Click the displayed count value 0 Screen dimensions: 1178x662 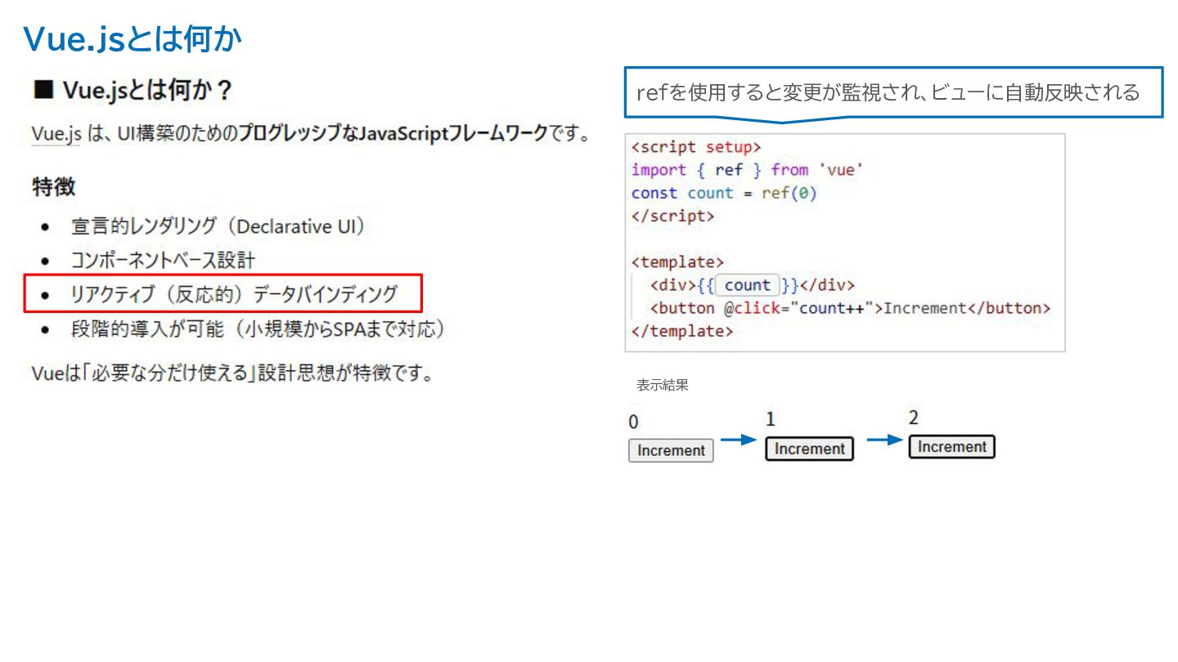tap(634, 423)
